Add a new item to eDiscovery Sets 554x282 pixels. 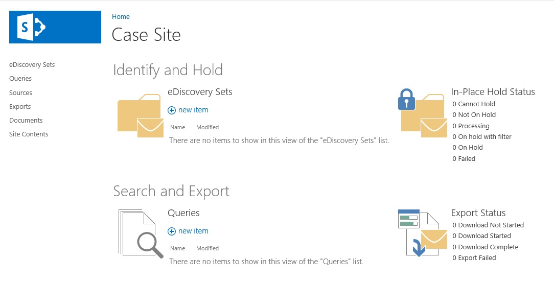click(x=193, y=110)
